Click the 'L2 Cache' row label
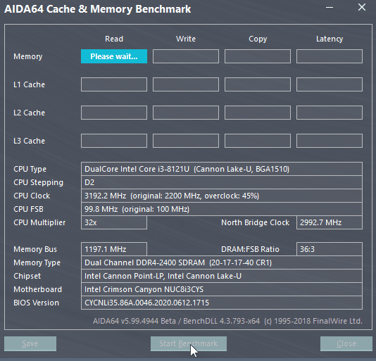 click(x=30, y=113)
